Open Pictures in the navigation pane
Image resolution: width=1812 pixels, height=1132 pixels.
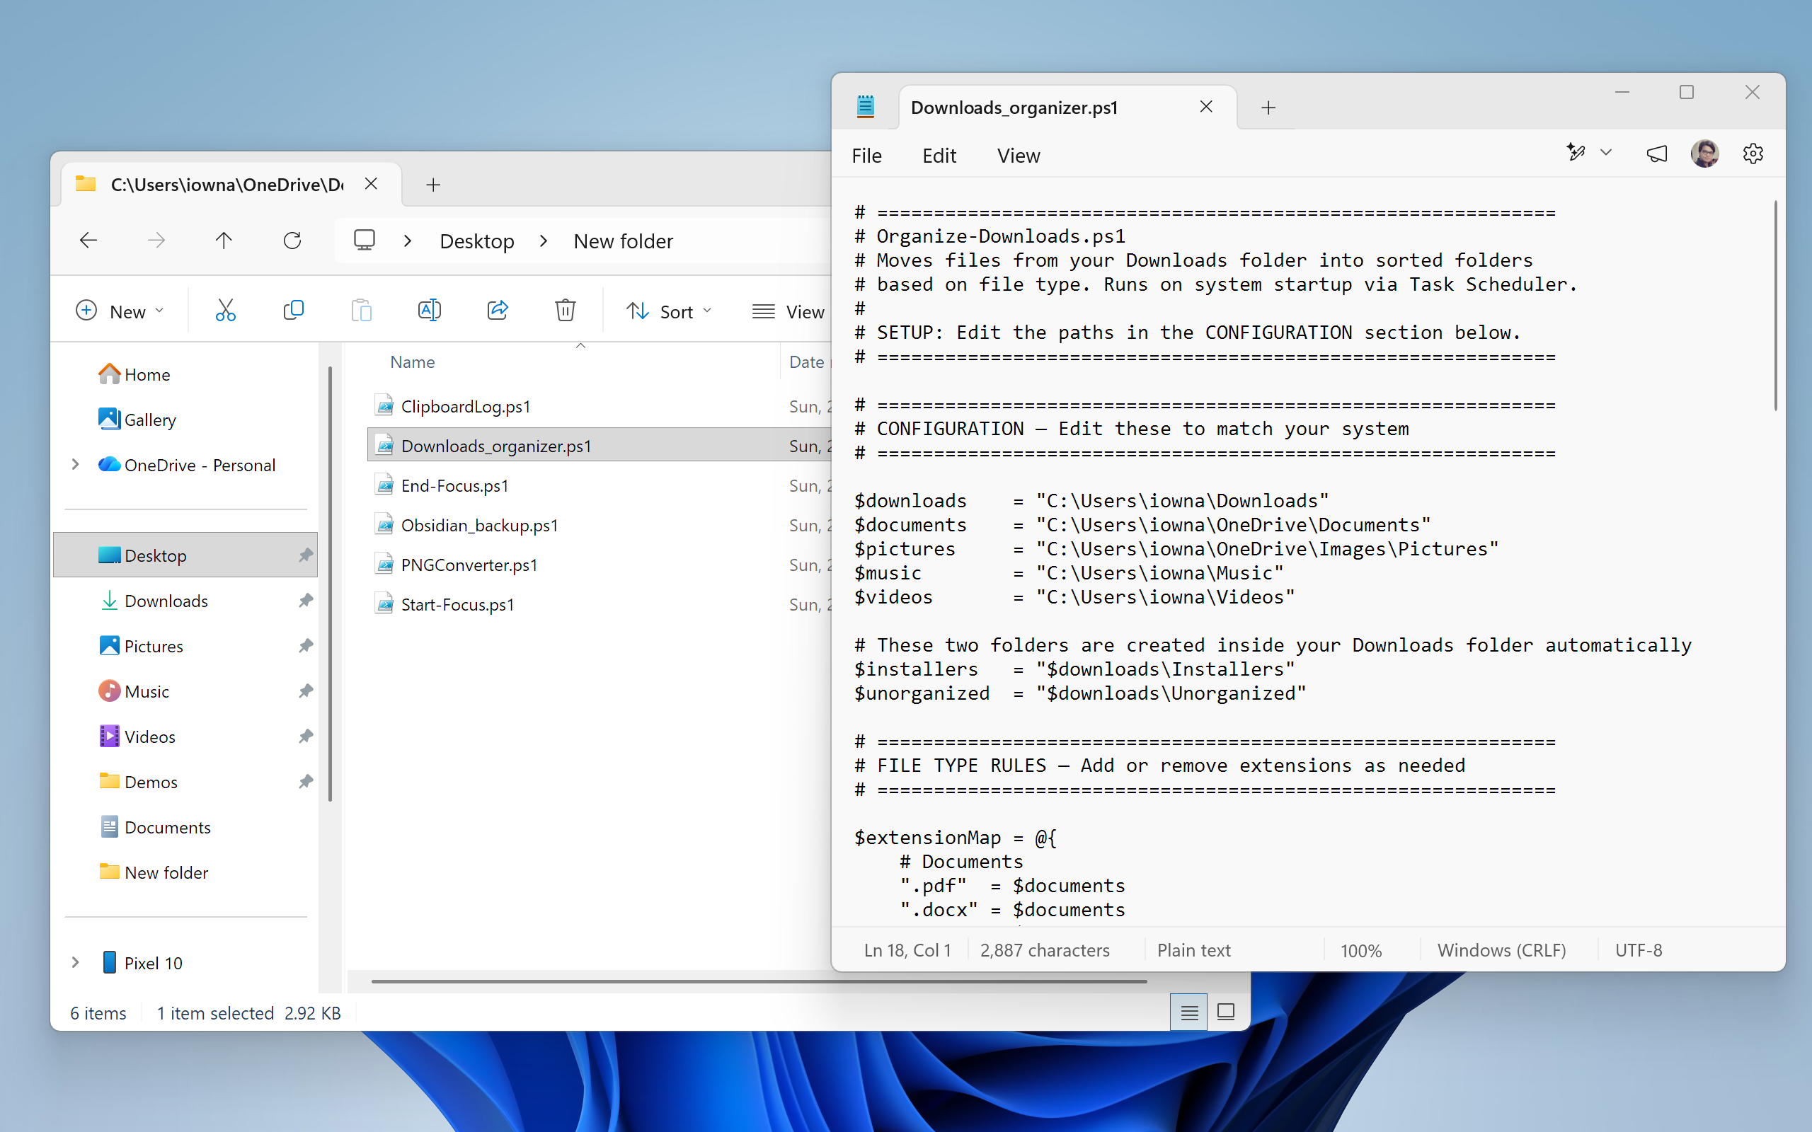tap(141, 646)
